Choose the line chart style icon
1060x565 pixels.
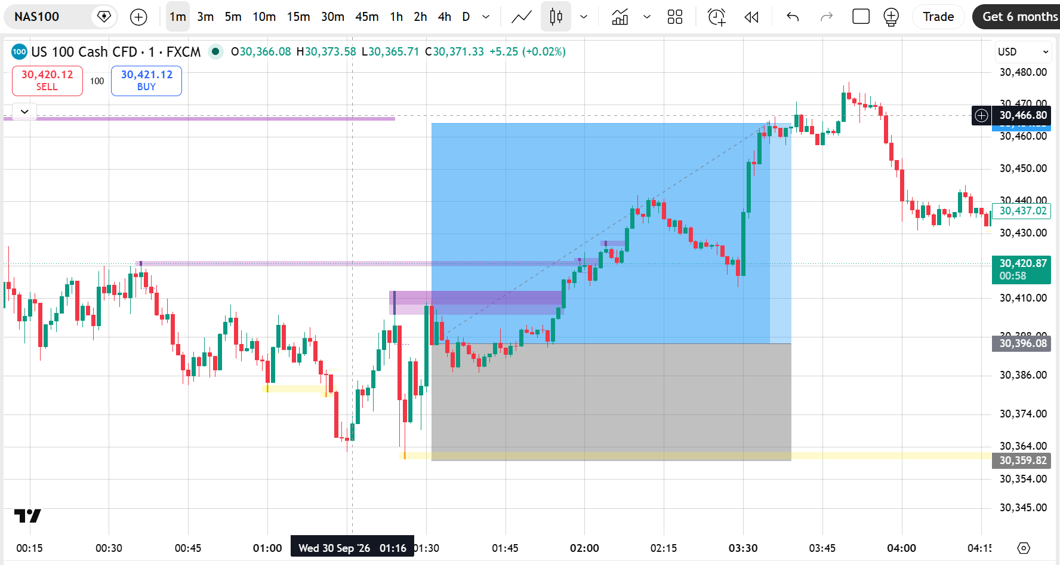pos(522,17)
